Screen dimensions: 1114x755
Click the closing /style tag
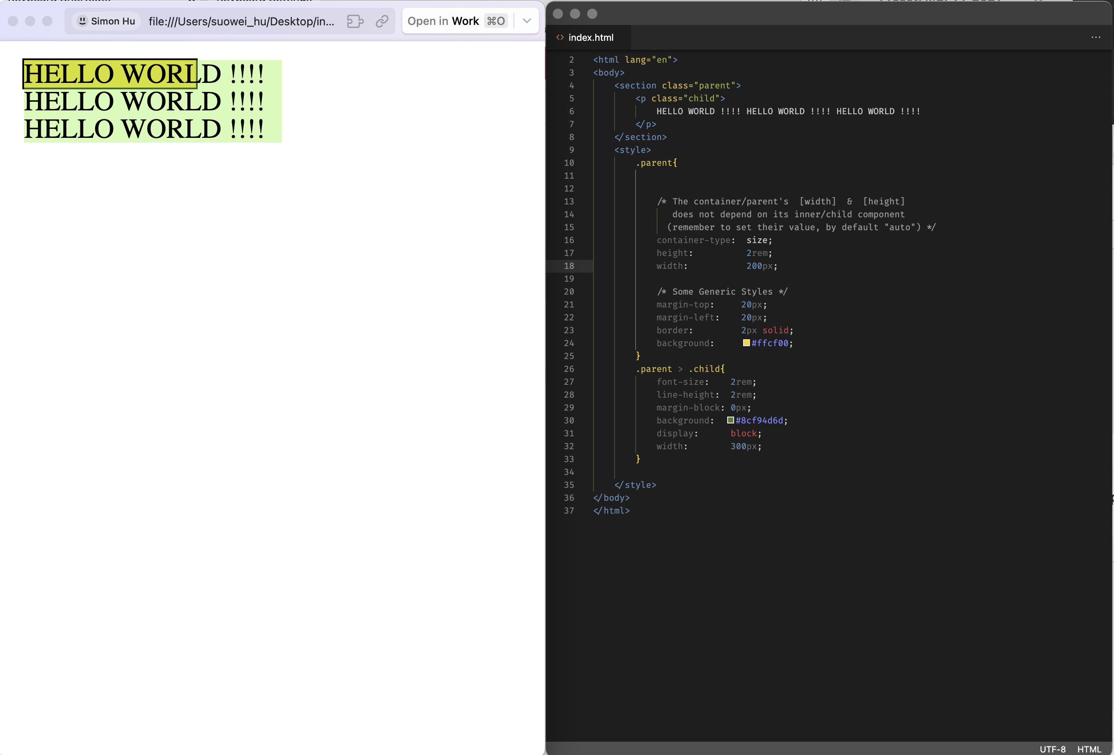(635, 485)
